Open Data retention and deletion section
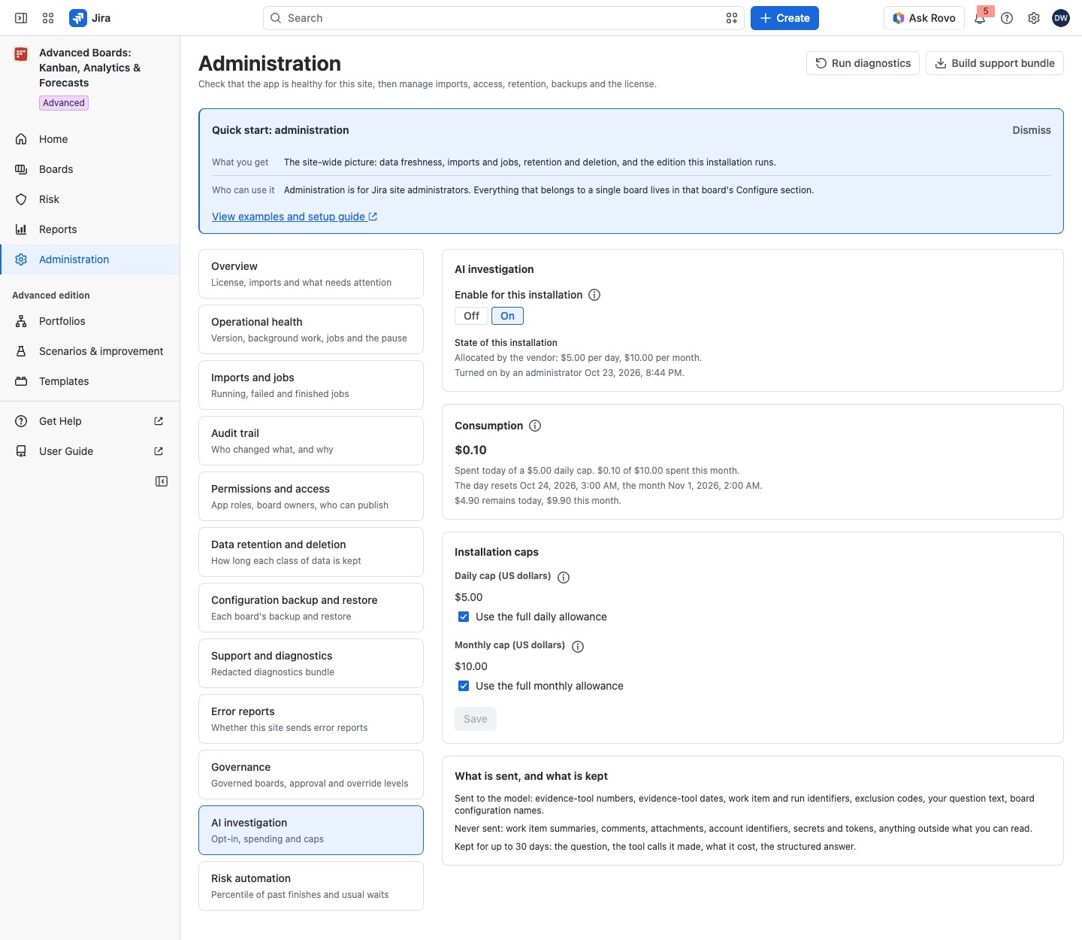The image size is (1082, 940). point(311,552)
